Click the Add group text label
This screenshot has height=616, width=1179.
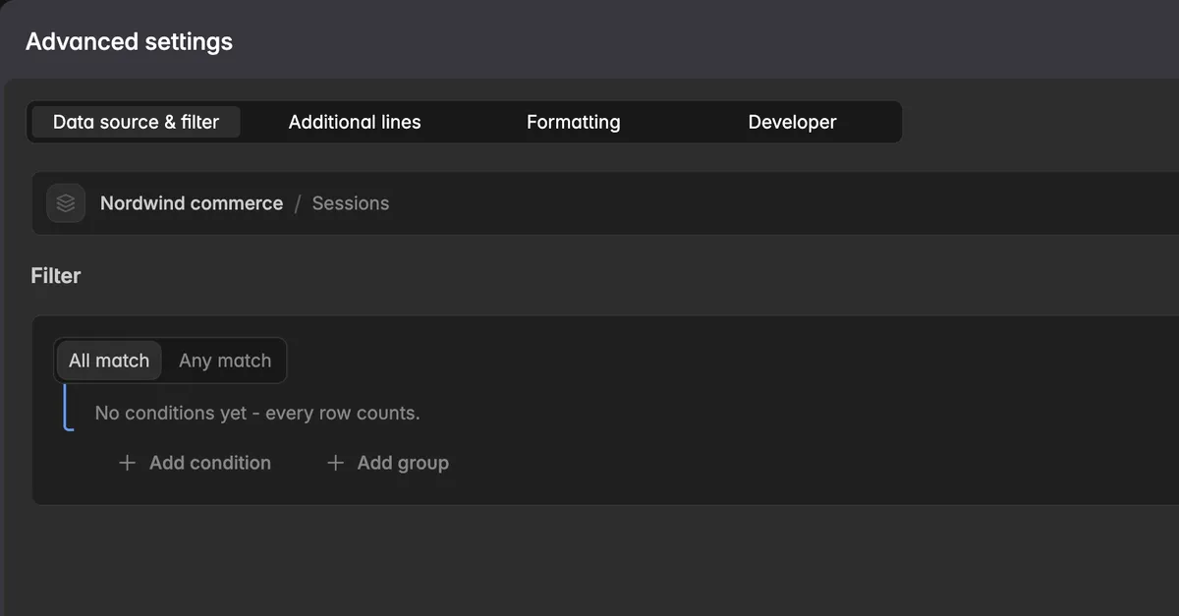pyautogui.click(x=403, y=463)
